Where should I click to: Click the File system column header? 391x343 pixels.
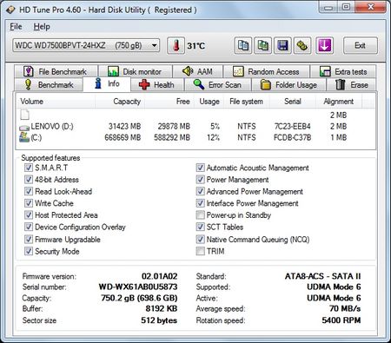tap(247, 102)
